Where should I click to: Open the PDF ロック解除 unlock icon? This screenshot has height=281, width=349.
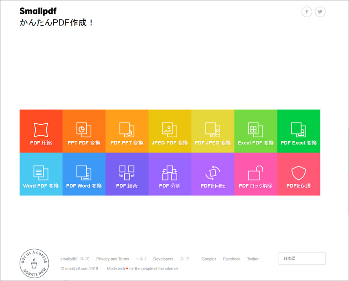point(256,172)
